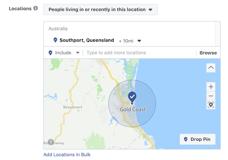The width and height of the screenshot is (228, 160).
Task: Click the info icon beside Locations label
Action: [x=36, y=8]
